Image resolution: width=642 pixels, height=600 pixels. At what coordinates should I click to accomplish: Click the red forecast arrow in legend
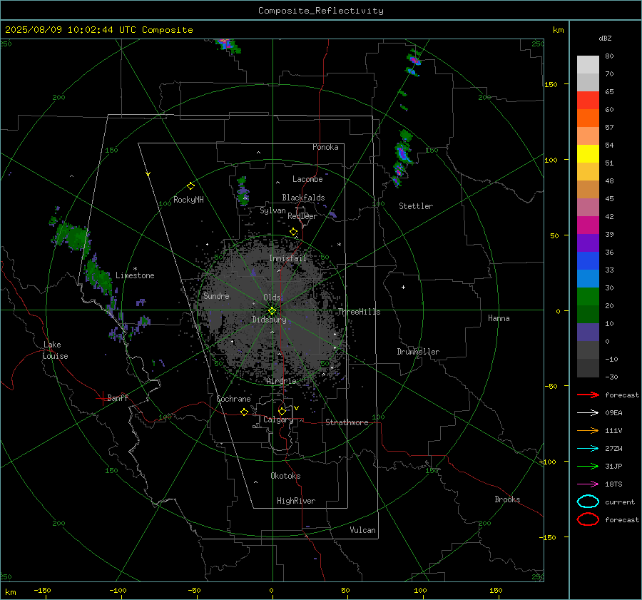click(588, 395)
